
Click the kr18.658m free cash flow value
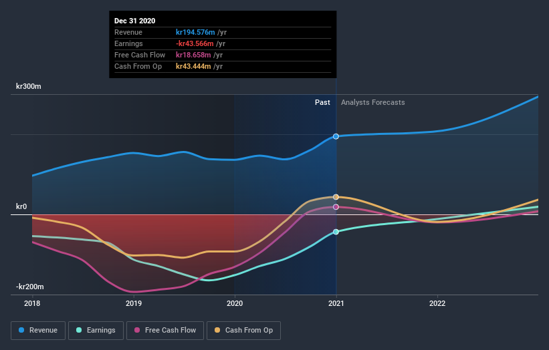point(193,55)
